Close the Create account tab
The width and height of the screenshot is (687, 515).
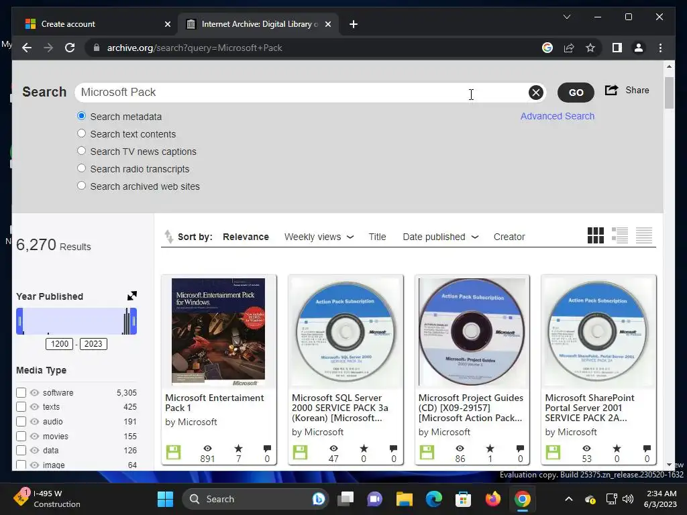coord(167,24)
